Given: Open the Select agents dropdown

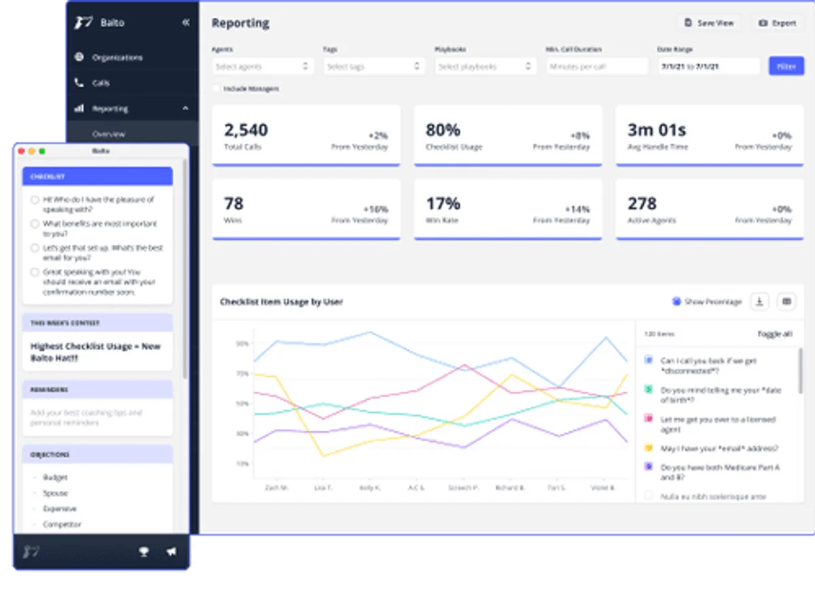Looking at the screenshot, I should coord(262,66).
